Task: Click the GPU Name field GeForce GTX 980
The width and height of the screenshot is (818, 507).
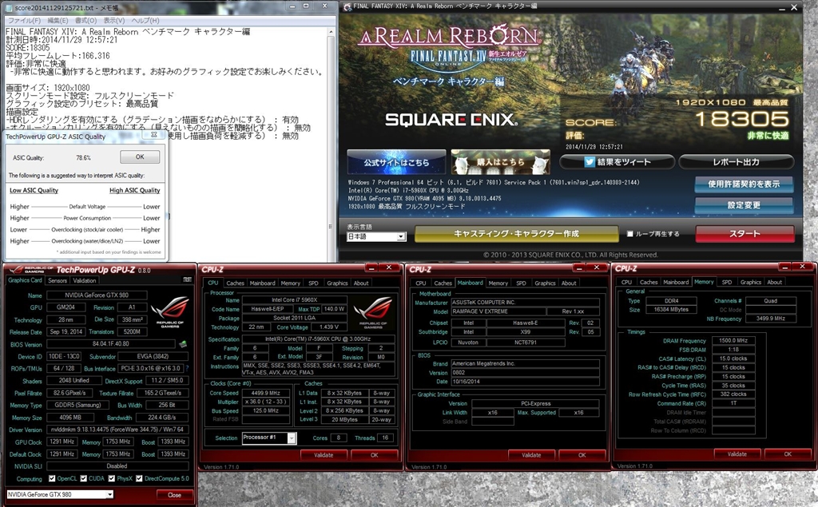Action: (97, 295)
